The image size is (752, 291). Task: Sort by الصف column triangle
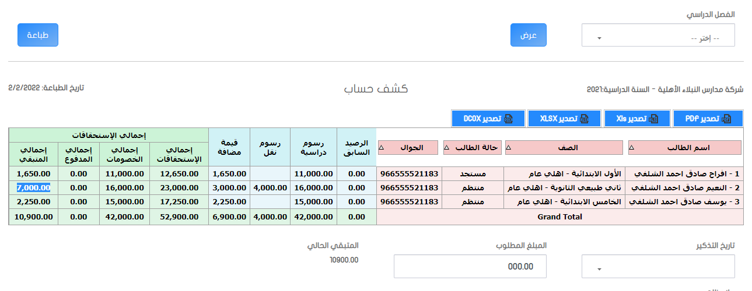point(509,148)
